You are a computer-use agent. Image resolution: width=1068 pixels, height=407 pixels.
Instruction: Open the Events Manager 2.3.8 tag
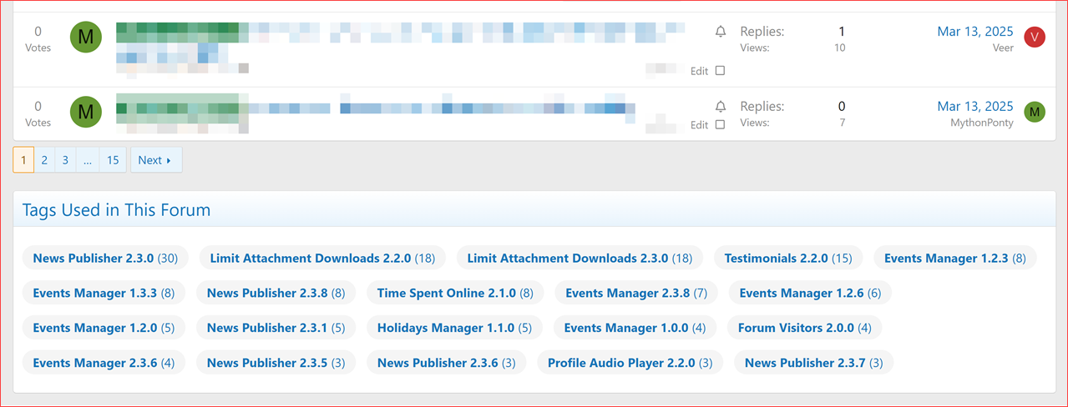click(636, 293)
